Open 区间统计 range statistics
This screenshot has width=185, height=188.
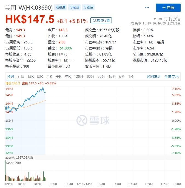coord(154,76)
